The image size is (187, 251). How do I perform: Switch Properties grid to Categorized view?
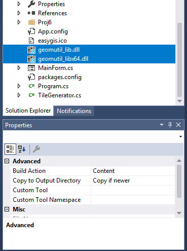10,149
